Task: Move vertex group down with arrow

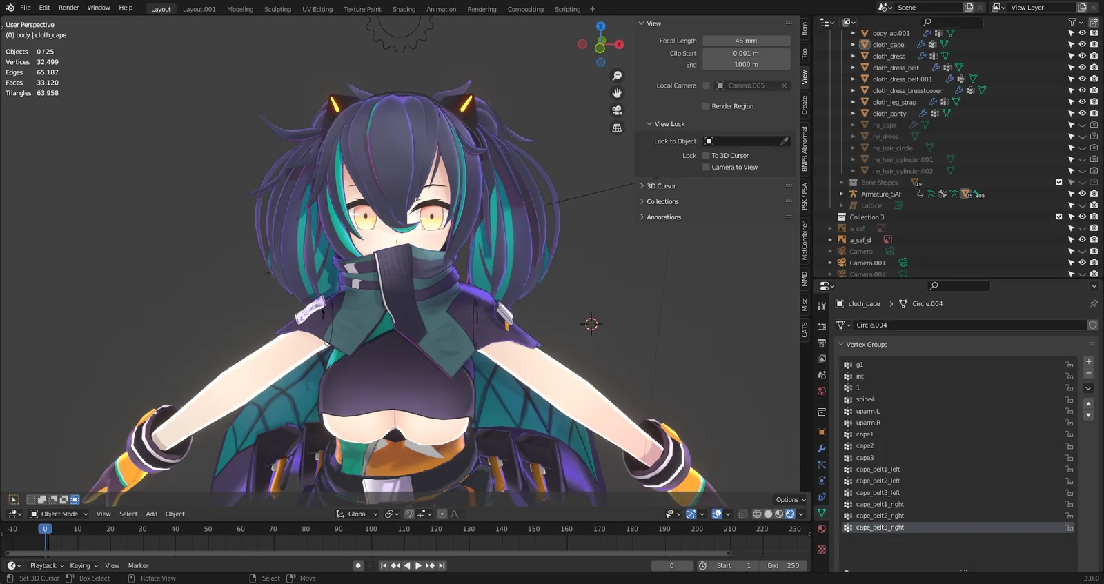Action: 1089,415
